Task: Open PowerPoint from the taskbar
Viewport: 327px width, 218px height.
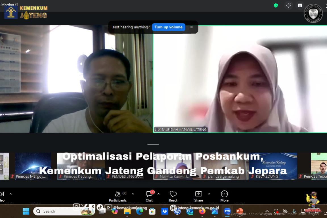Action: (239, 211)
